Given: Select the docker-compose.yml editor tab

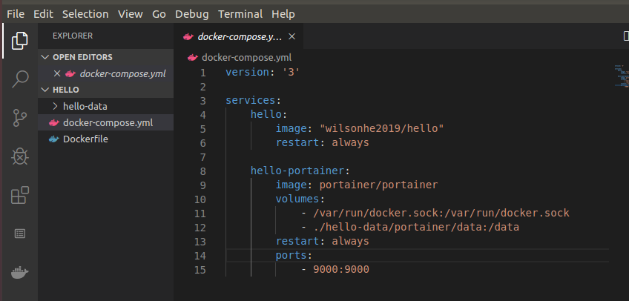Looking at the screenshot, I should point(239,36).
